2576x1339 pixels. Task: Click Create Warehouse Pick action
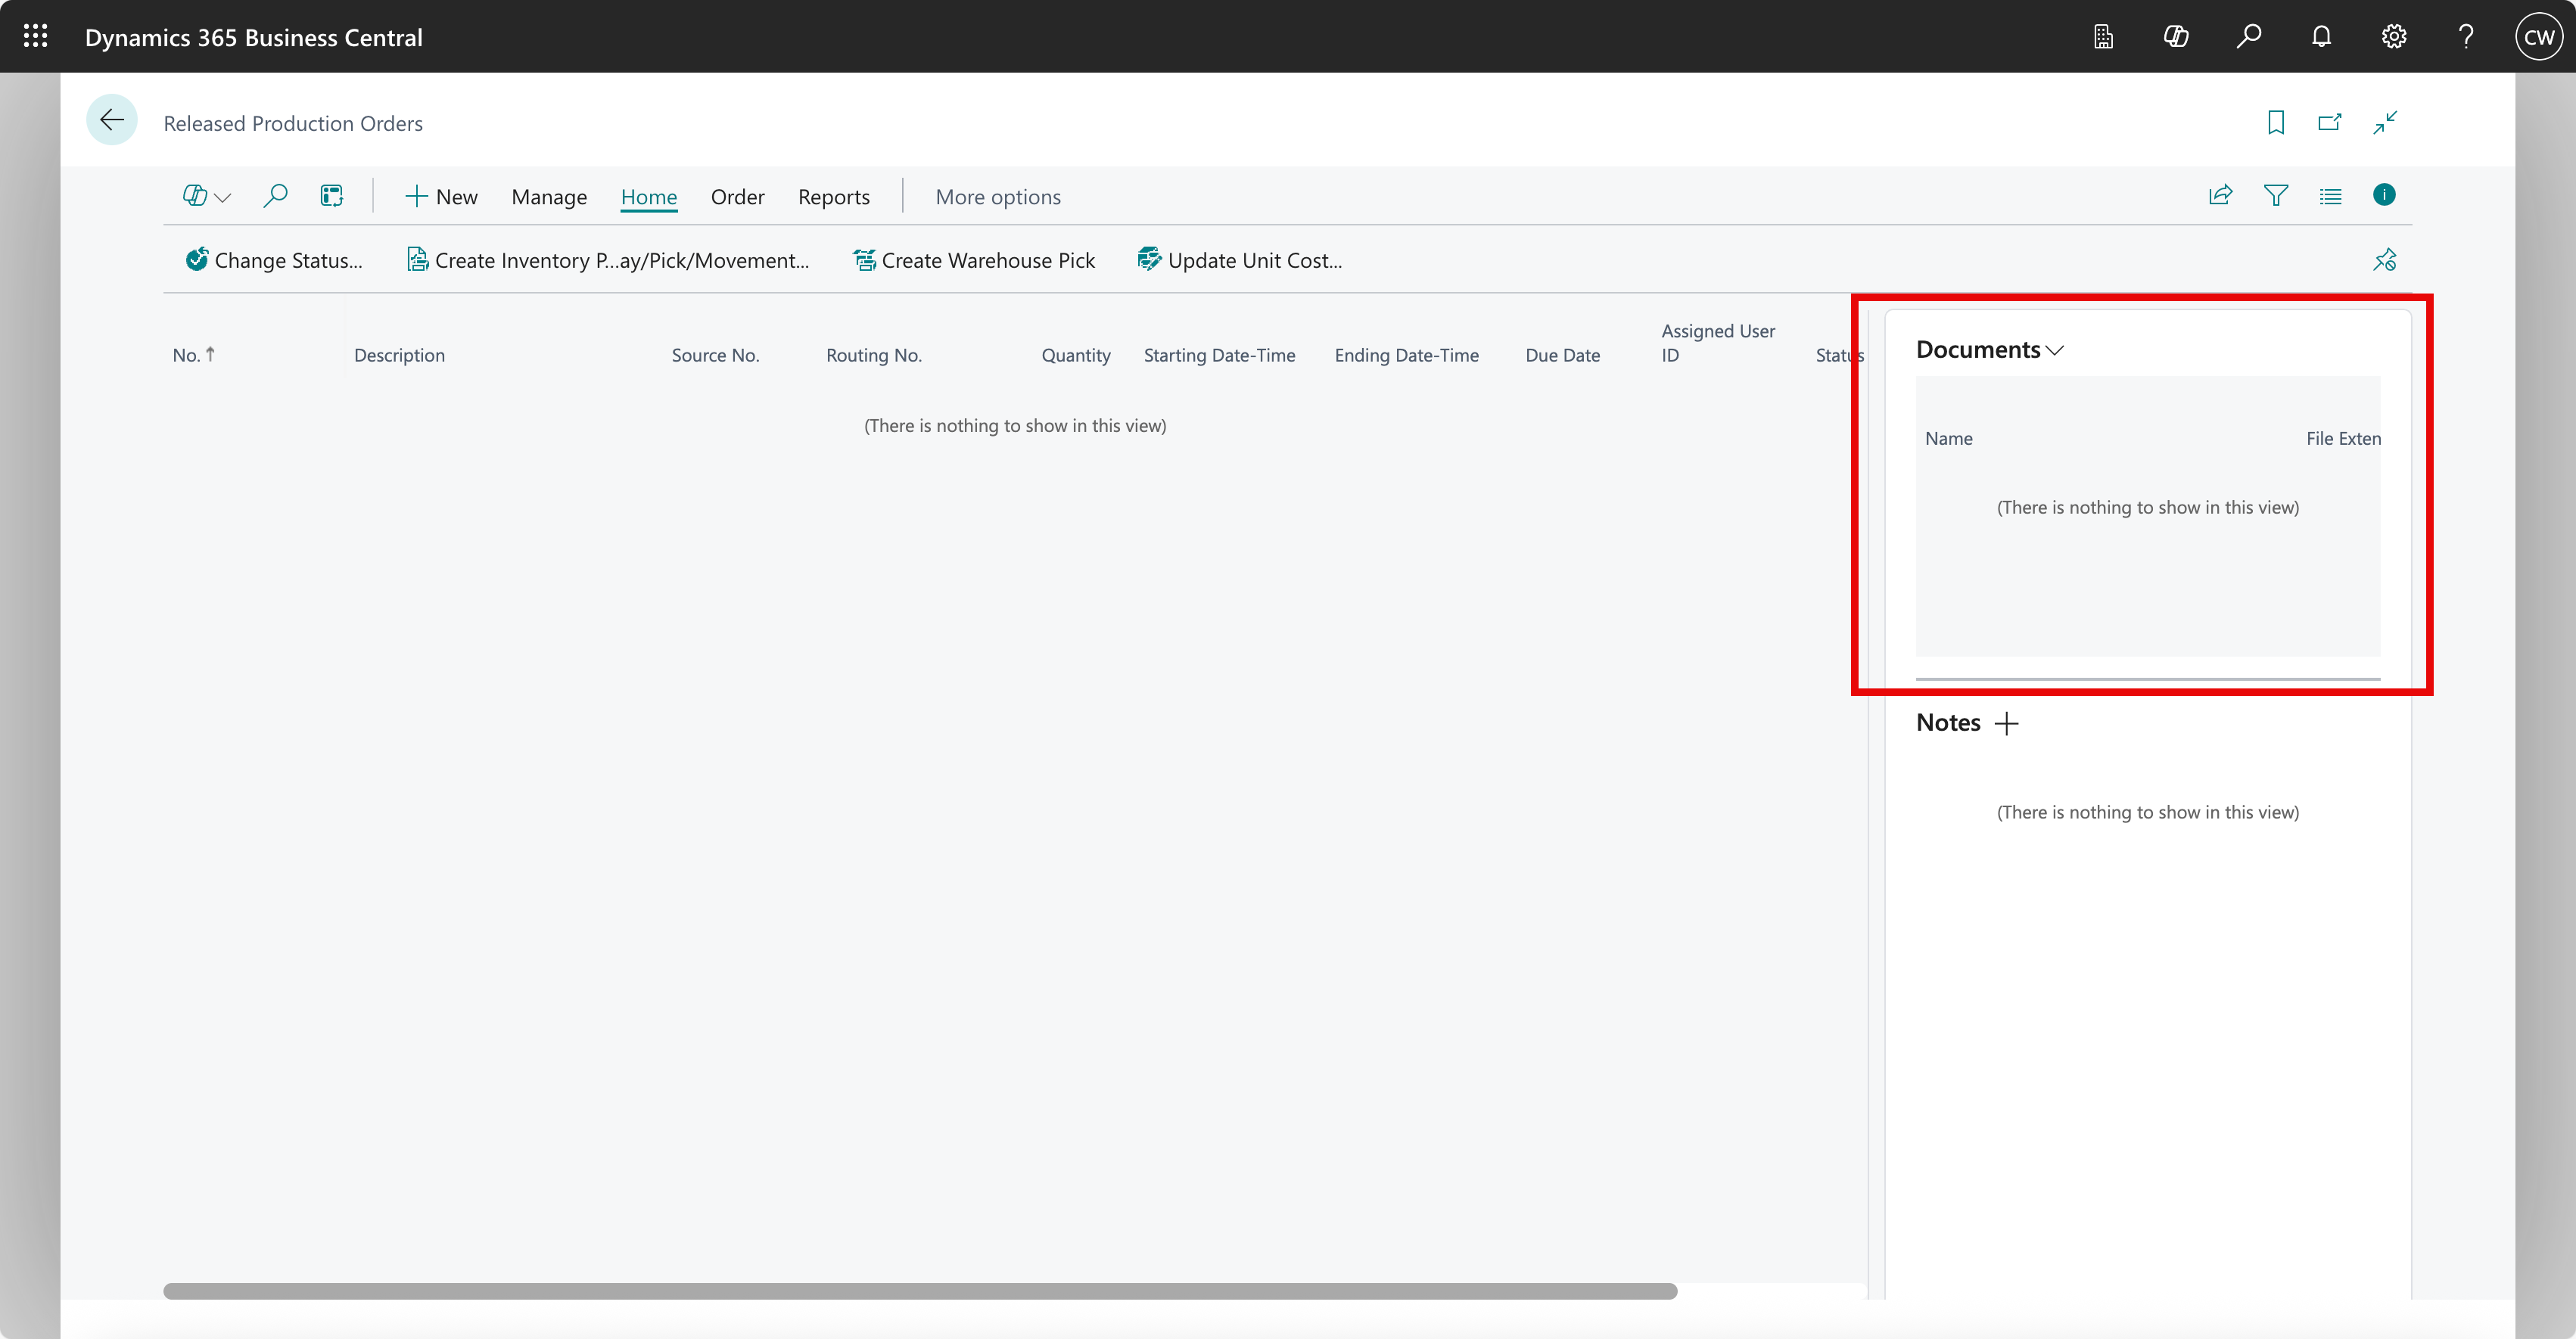(974, 260)
